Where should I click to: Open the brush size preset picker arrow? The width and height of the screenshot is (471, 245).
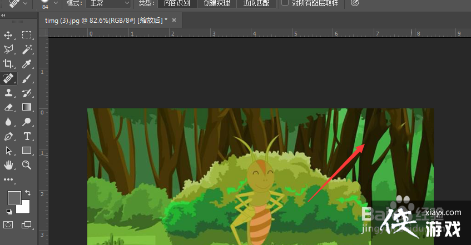point(56,3)
